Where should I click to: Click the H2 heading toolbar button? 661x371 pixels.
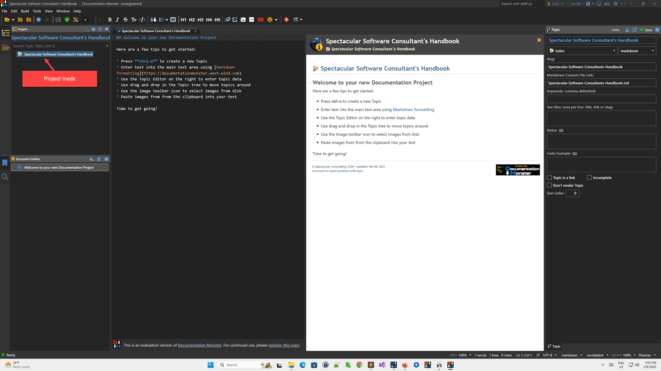[x=192, y=20]
